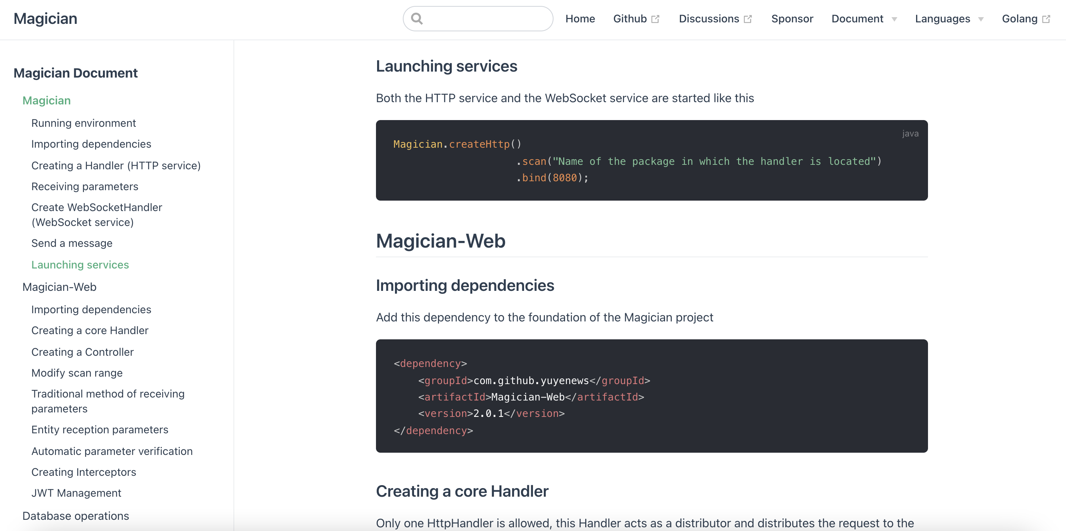Click the Magician site title
The height and width of the screenshot is (531, 1066).
45,19
